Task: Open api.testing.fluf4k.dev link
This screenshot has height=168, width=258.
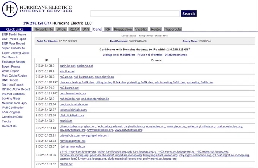Action: [200, 82]
